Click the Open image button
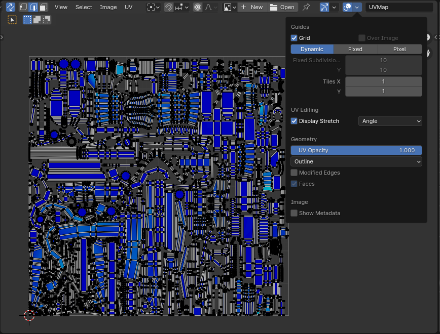Screen dimensions: 440x334 [x=282, y=7]
